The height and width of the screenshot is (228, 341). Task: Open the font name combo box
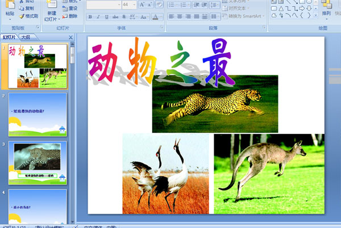coord(104,5)
